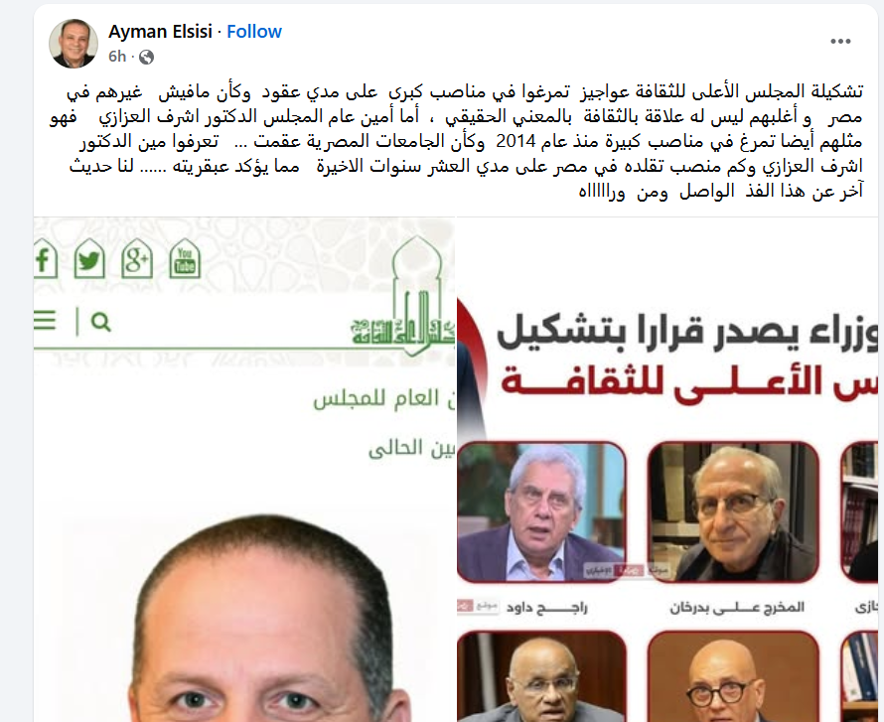The width and height of the screenshot is (884, 722).
Task: Click the green search magnifier icon
Action: click(x=101, y=322)
